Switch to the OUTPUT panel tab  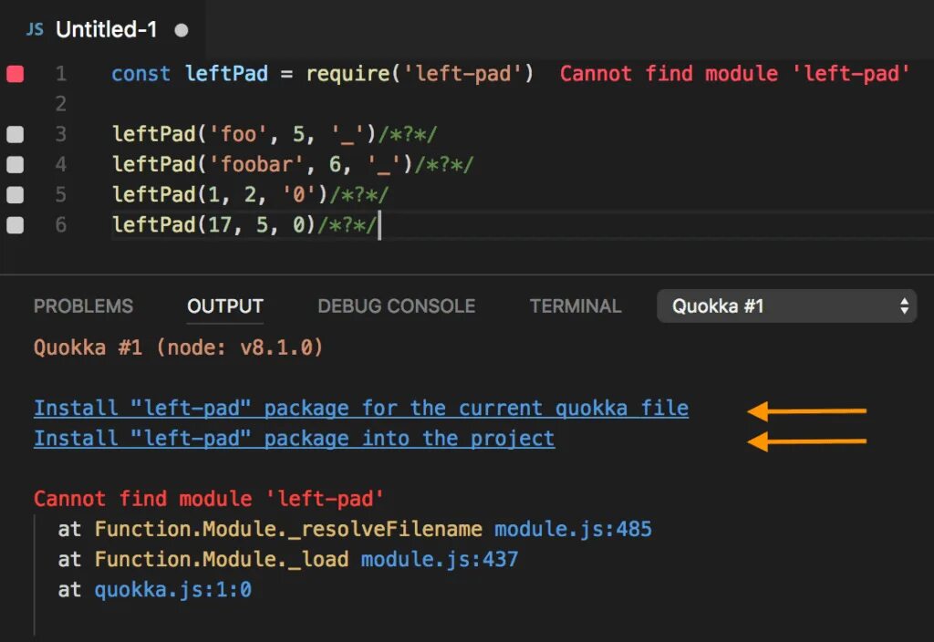pos(225,306)
